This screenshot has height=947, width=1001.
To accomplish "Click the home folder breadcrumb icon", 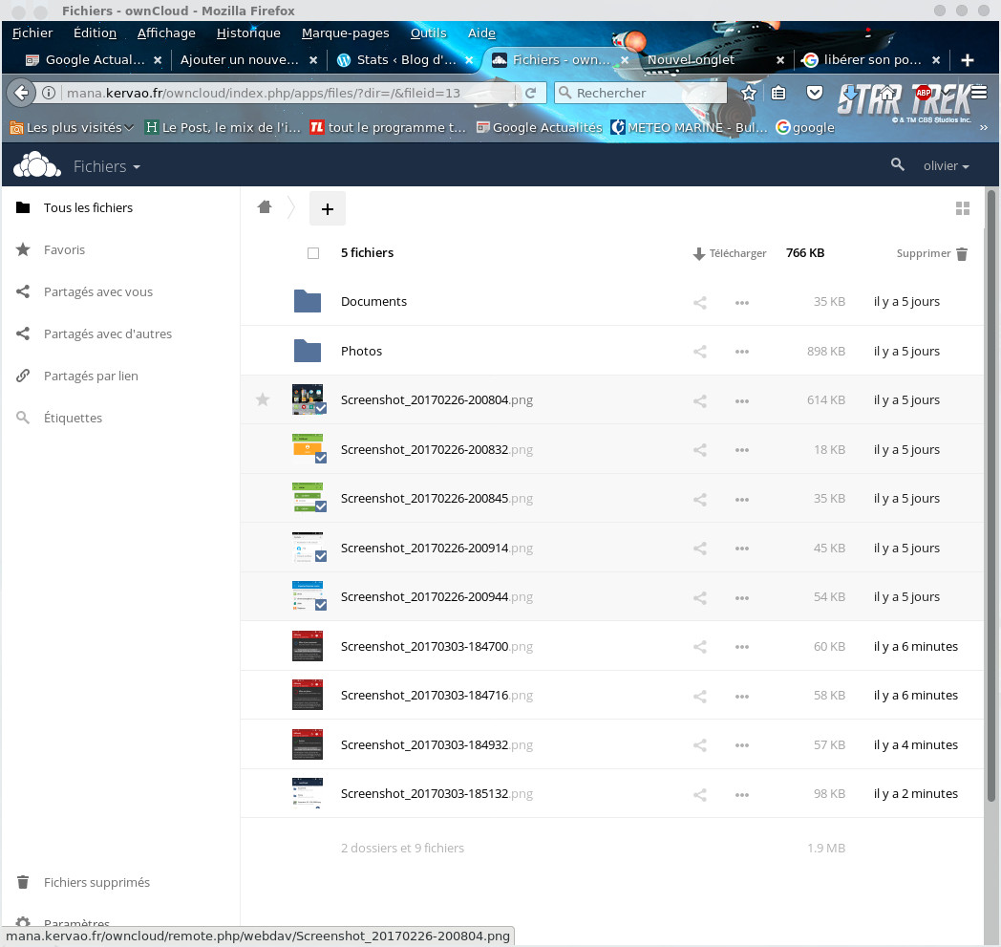I will point(265,207).
